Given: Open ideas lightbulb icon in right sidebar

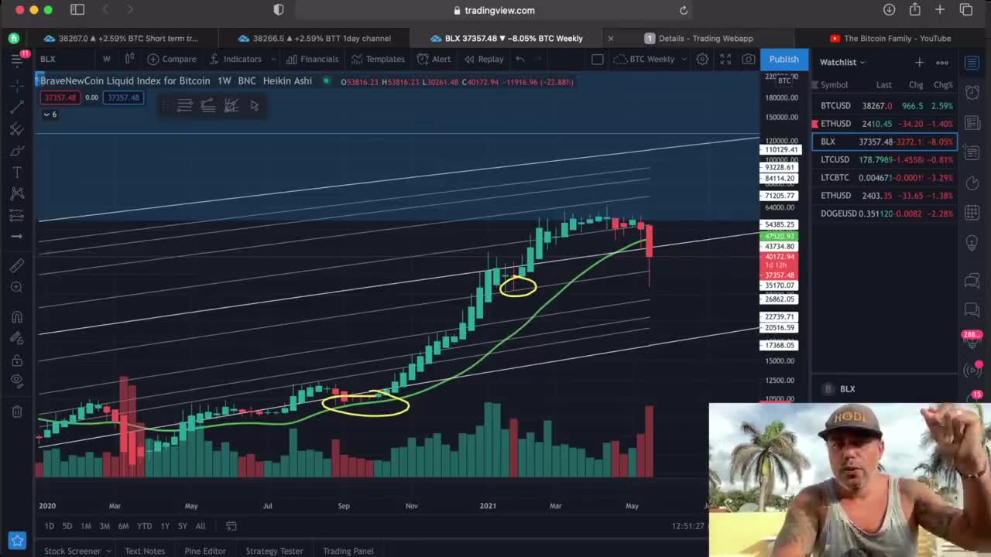Looking at the screenshot, I should (972, 243).
